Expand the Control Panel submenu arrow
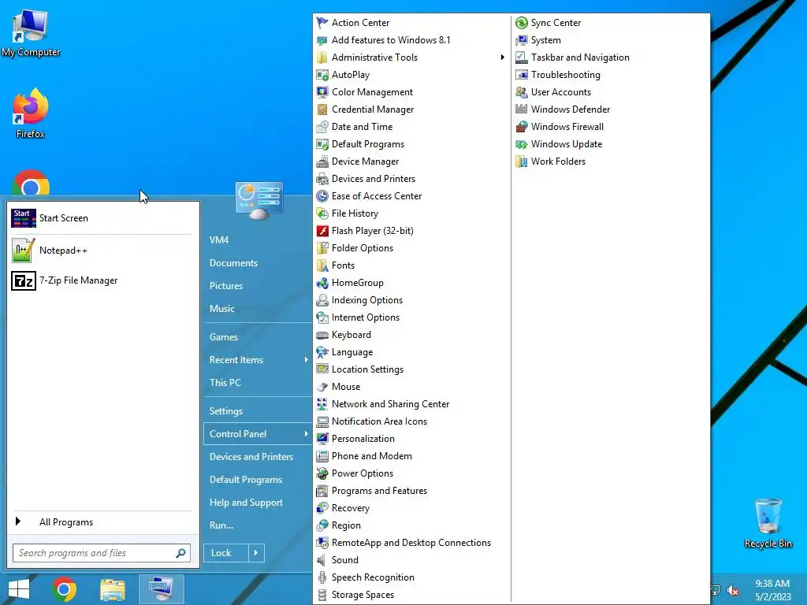Image resolution: width=807 pixels, height=605 pixels. (x=307, y=434)
